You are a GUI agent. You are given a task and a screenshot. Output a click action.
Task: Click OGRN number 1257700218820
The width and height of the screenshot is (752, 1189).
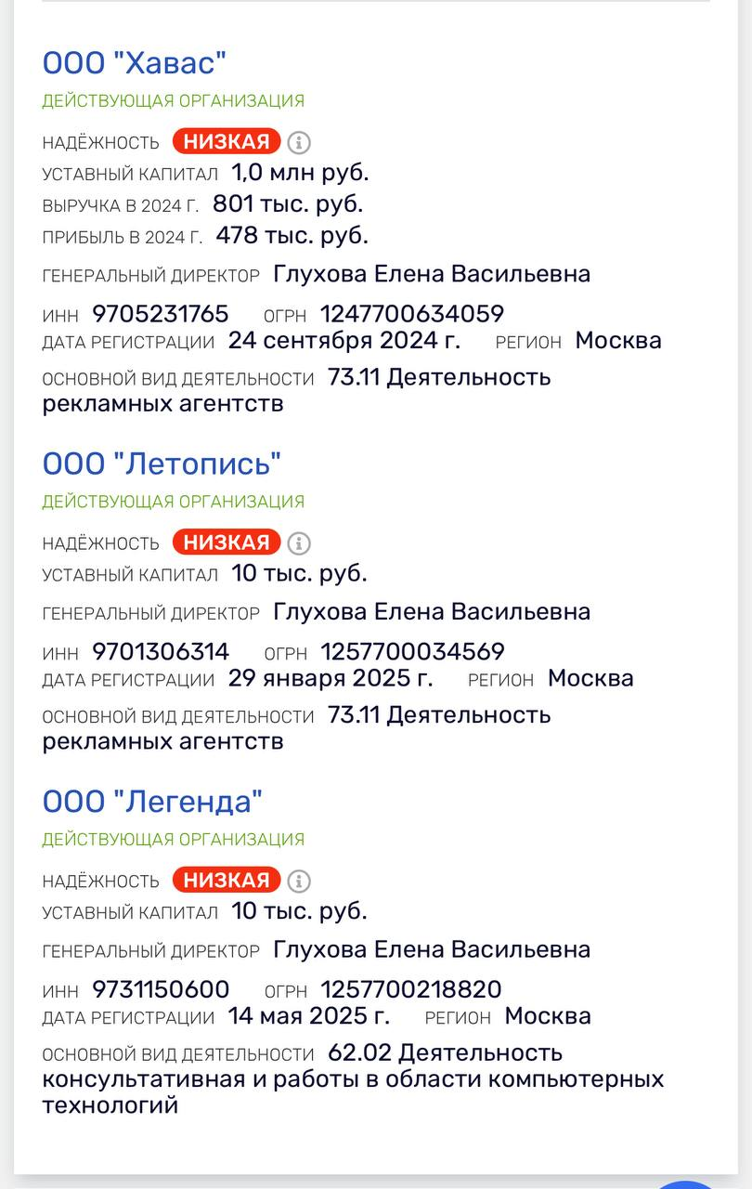point(411,989)
